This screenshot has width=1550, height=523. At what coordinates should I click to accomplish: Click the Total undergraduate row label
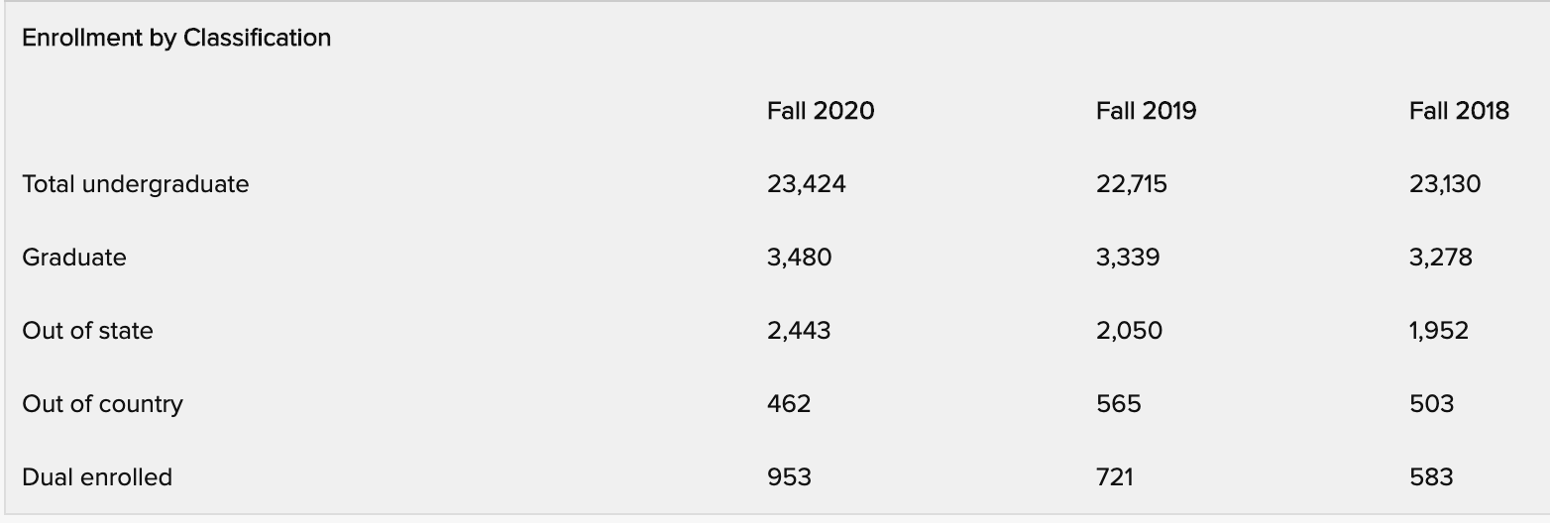(x=136, y=183)
